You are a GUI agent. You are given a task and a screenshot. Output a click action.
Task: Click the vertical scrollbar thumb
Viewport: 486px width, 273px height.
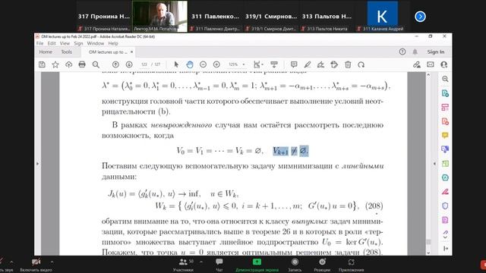pos(428,242)
